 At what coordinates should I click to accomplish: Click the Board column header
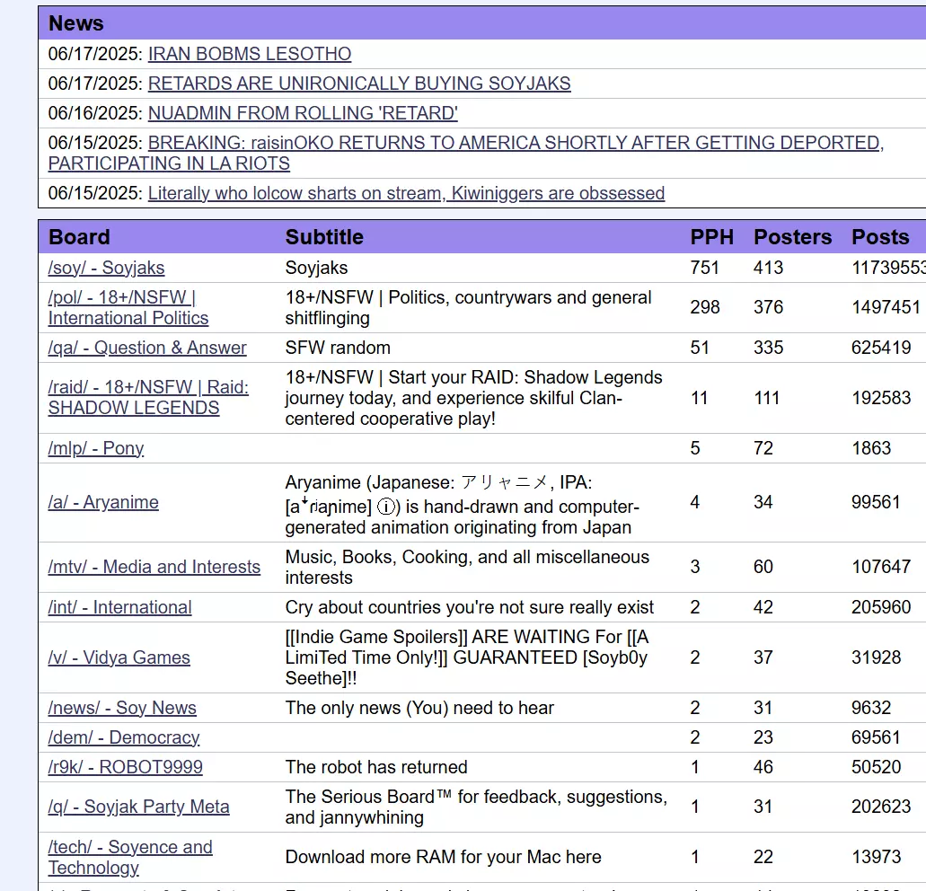pyautogui.click(x=79, y=237)
